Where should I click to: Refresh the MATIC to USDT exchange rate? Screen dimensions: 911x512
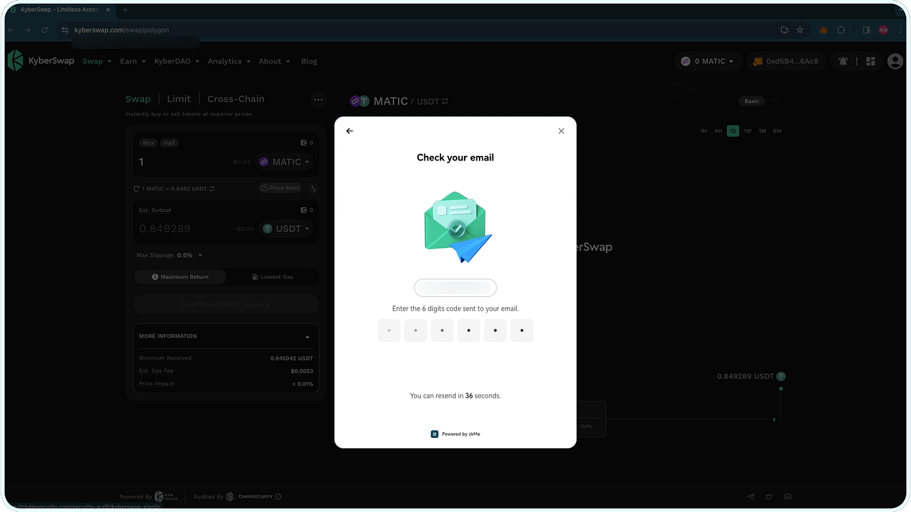136,188
